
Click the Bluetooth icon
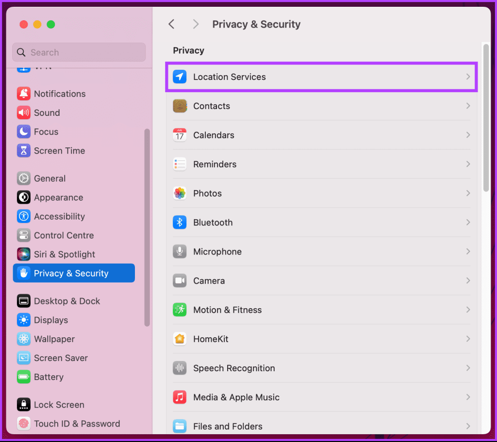pyautogui.click(x=180, y=222)
